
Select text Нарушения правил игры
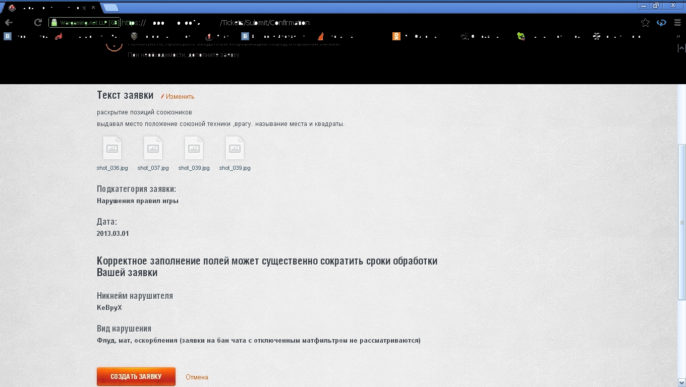pyautogui.click(x=138, y=201)
